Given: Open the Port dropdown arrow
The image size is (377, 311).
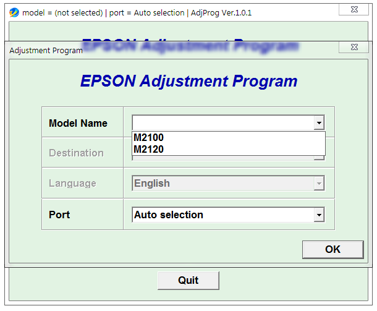Looking at the screenshot, I should tap(319, 215).
